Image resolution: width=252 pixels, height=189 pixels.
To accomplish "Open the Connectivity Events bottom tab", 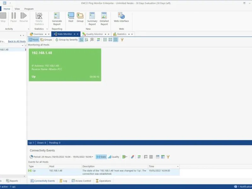I will pos(43,181).
